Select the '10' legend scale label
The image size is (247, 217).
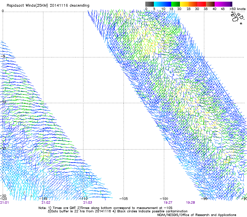pos(163,9)
